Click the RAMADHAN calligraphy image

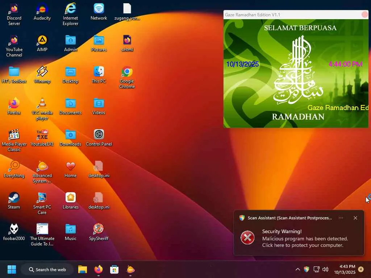tap(298, 71)
